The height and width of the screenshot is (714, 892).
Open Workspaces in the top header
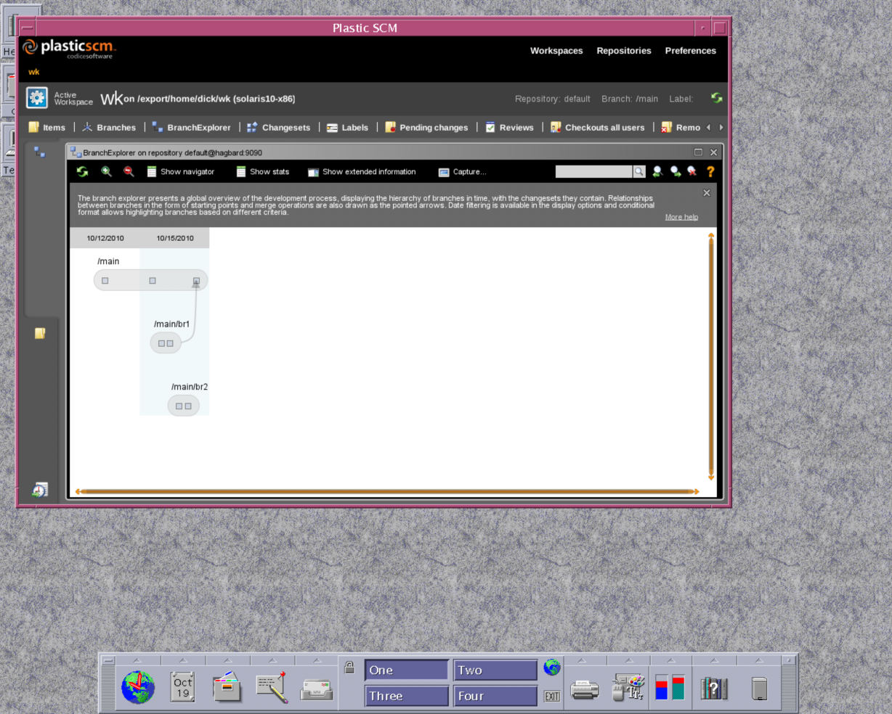pos(556,51)
